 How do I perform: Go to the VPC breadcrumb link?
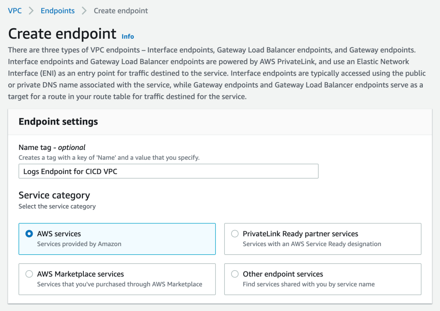[x=15, y=11]
